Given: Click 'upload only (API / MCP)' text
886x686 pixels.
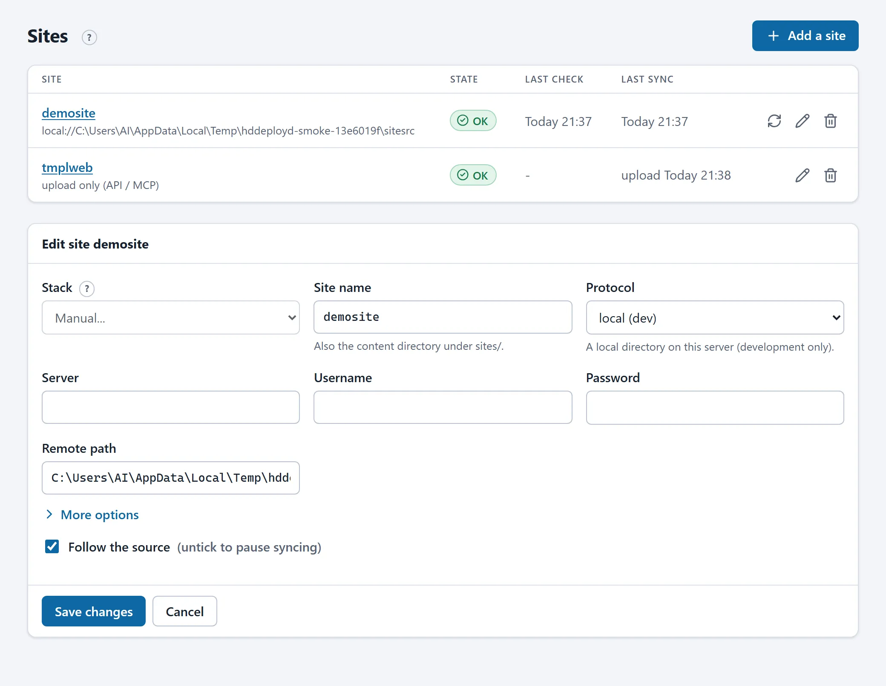Looking at the screenshot, I should click(101, 186).
